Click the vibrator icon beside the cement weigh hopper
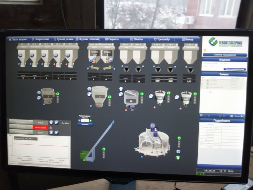This screenshot has height=190, width=253. 89,89
